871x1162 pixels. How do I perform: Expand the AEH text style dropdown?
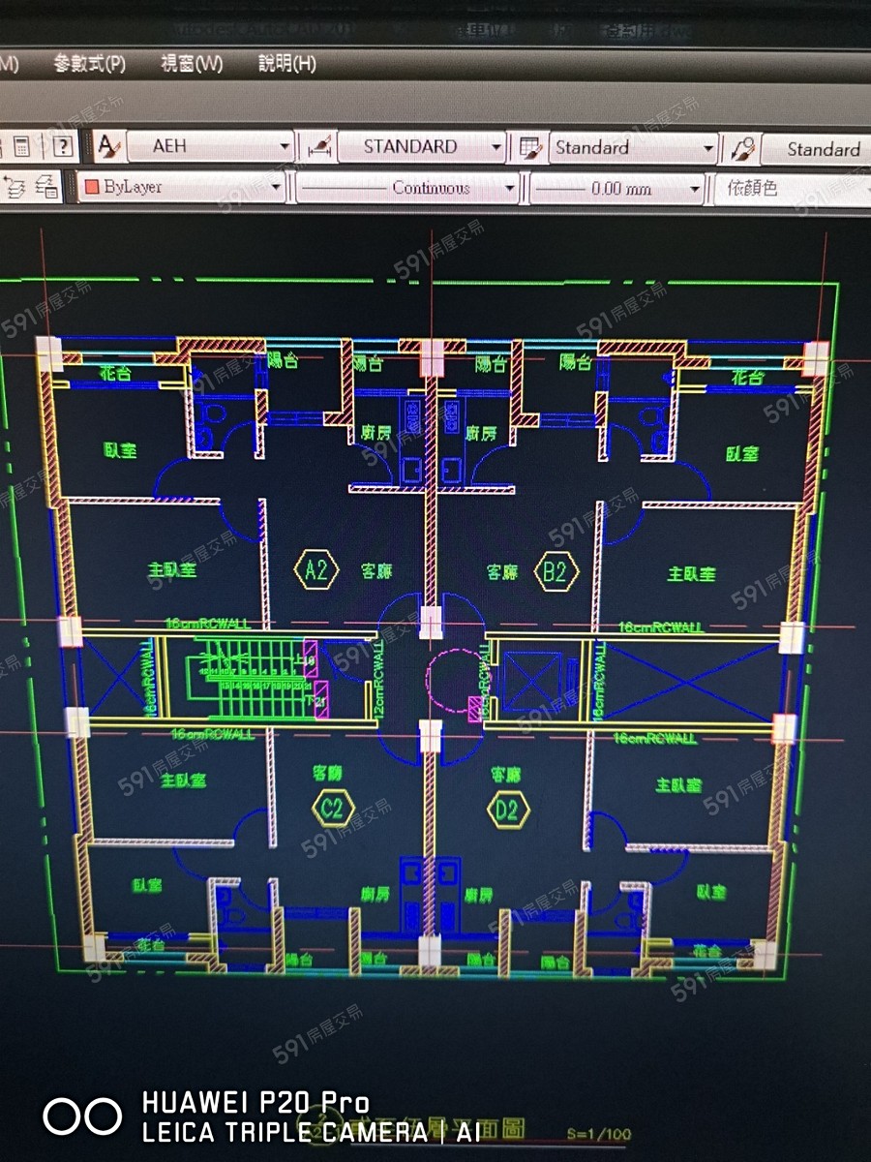[x=285, y=147]
